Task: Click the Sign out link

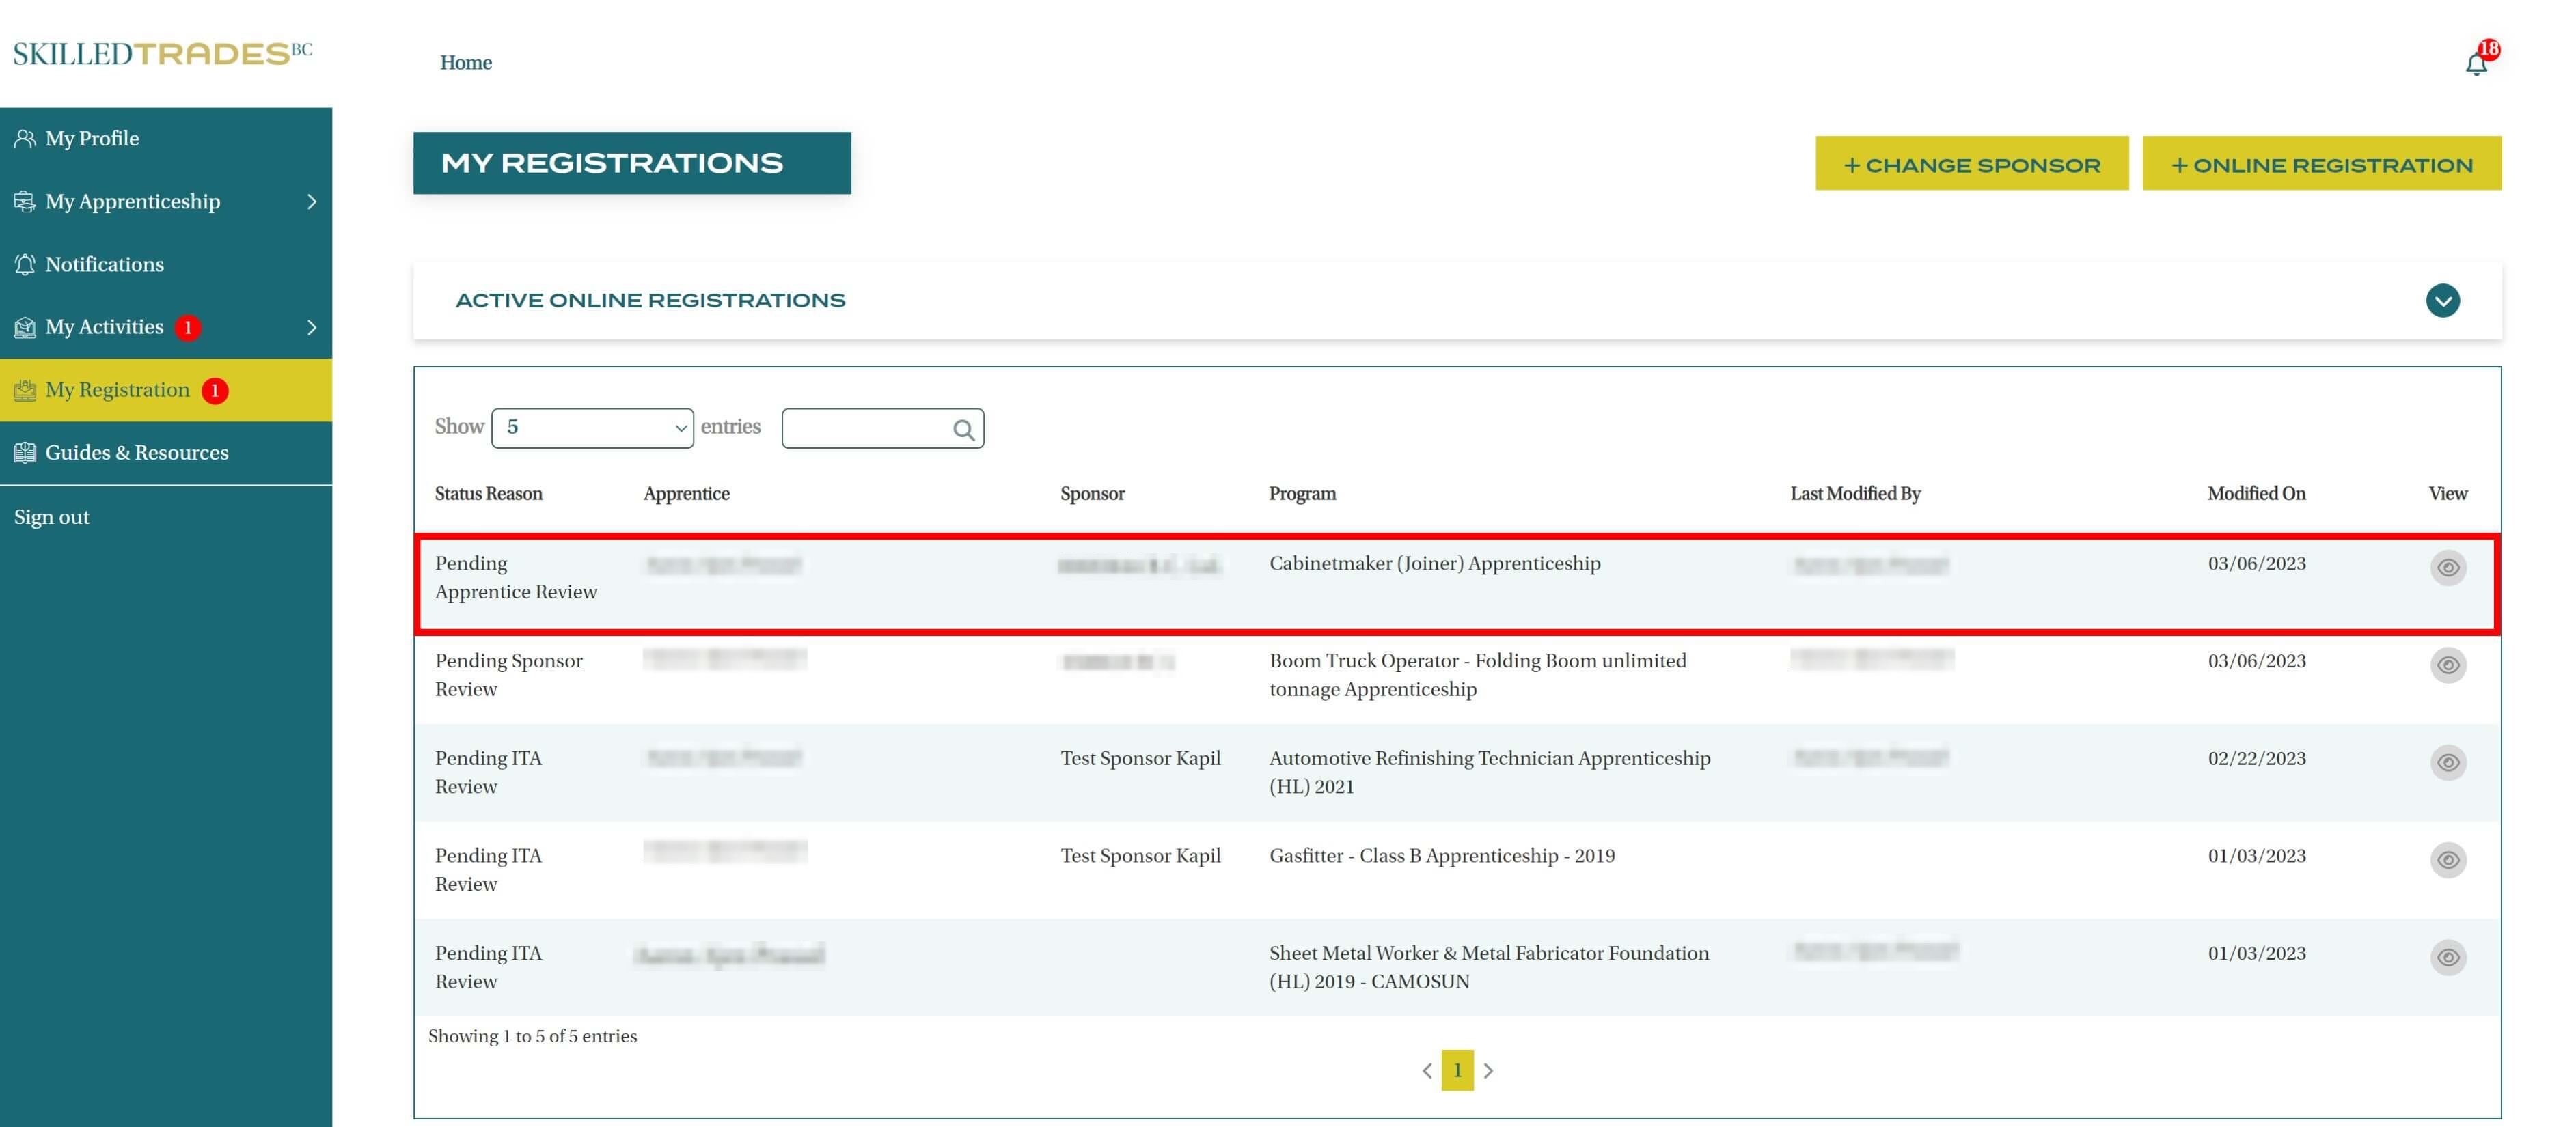Action: [52, 517]
